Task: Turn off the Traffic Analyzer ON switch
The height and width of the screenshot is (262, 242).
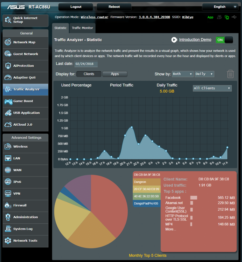Action: [x=224, y=40]
